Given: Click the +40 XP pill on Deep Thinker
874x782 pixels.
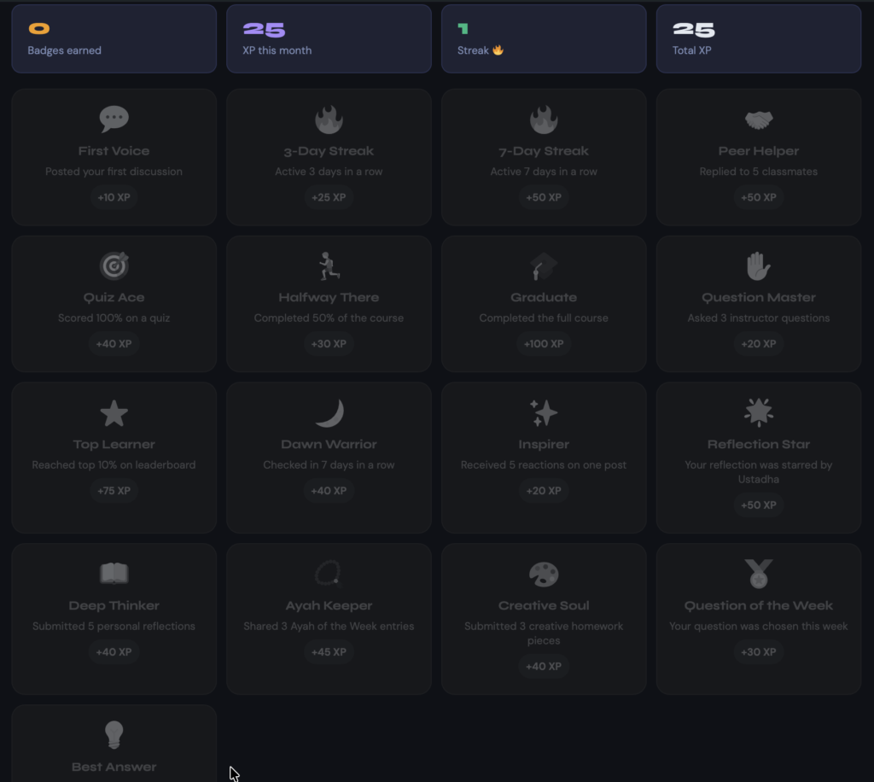Looking at the screenshot, I should click(x=114, y=652).
